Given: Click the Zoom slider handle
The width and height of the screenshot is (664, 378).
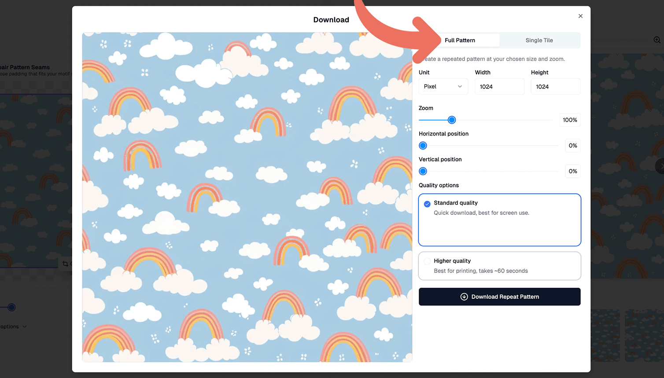Looking at the screenshot, I should point(452,120).
